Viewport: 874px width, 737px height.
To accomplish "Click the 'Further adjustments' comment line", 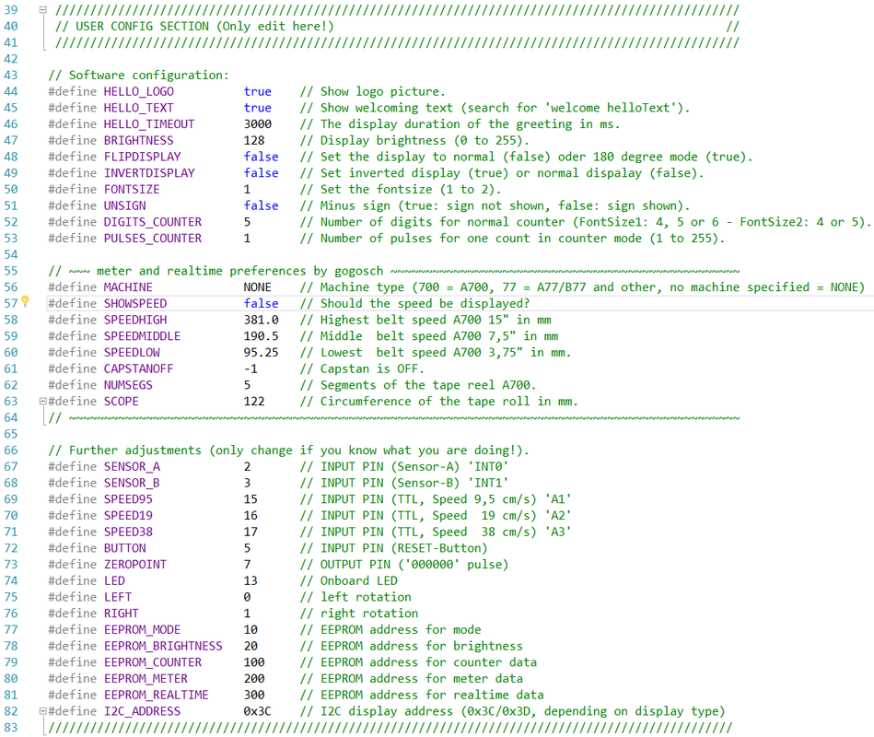I will pyautogui.click(x=289, y=450).
